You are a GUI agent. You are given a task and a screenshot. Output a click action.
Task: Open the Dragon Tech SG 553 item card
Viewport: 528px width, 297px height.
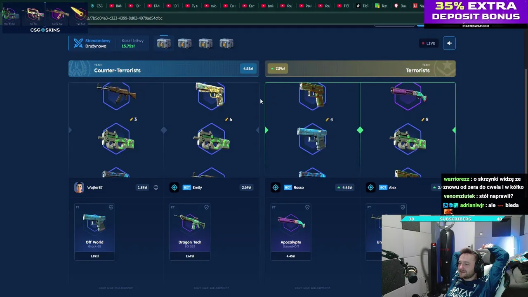coord(190,232)
